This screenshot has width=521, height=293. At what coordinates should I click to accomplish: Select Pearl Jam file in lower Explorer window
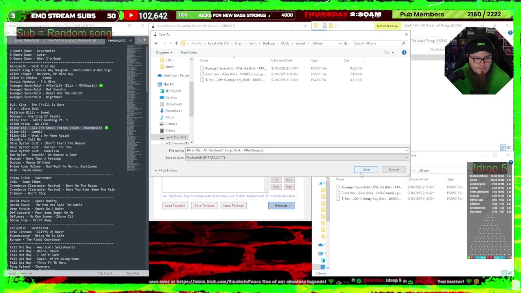(371, 193)
